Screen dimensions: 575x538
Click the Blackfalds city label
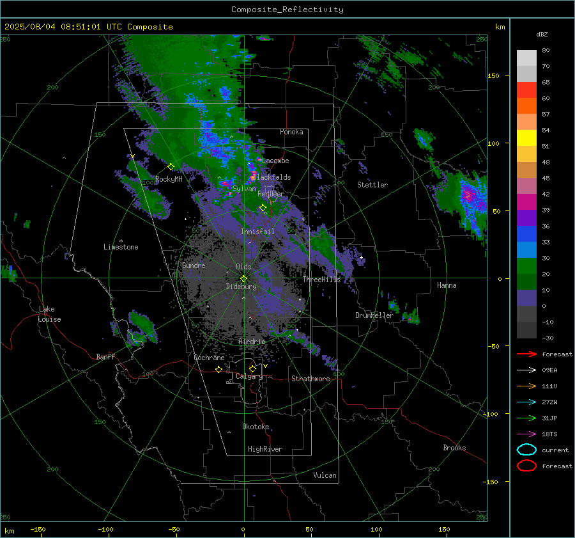click(272, 177)
